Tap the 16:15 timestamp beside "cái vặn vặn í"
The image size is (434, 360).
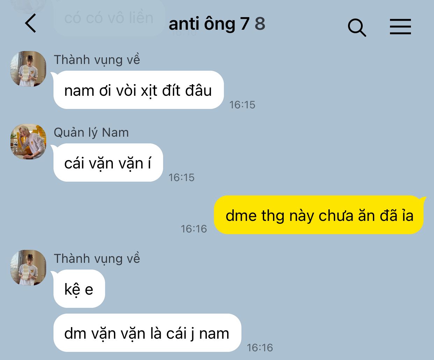[181, 178]
